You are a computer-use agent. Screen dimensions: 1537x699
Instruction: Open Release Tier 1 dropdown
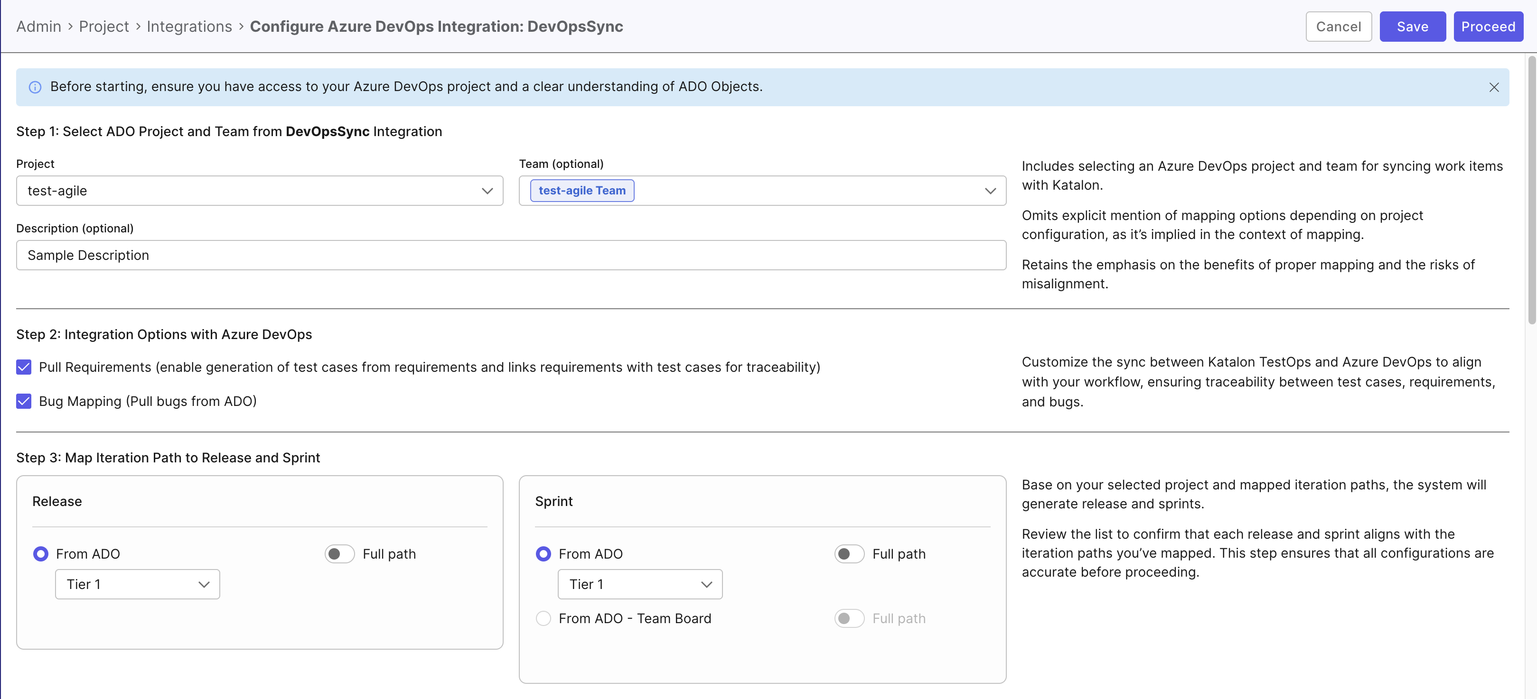tap(137, 584)
